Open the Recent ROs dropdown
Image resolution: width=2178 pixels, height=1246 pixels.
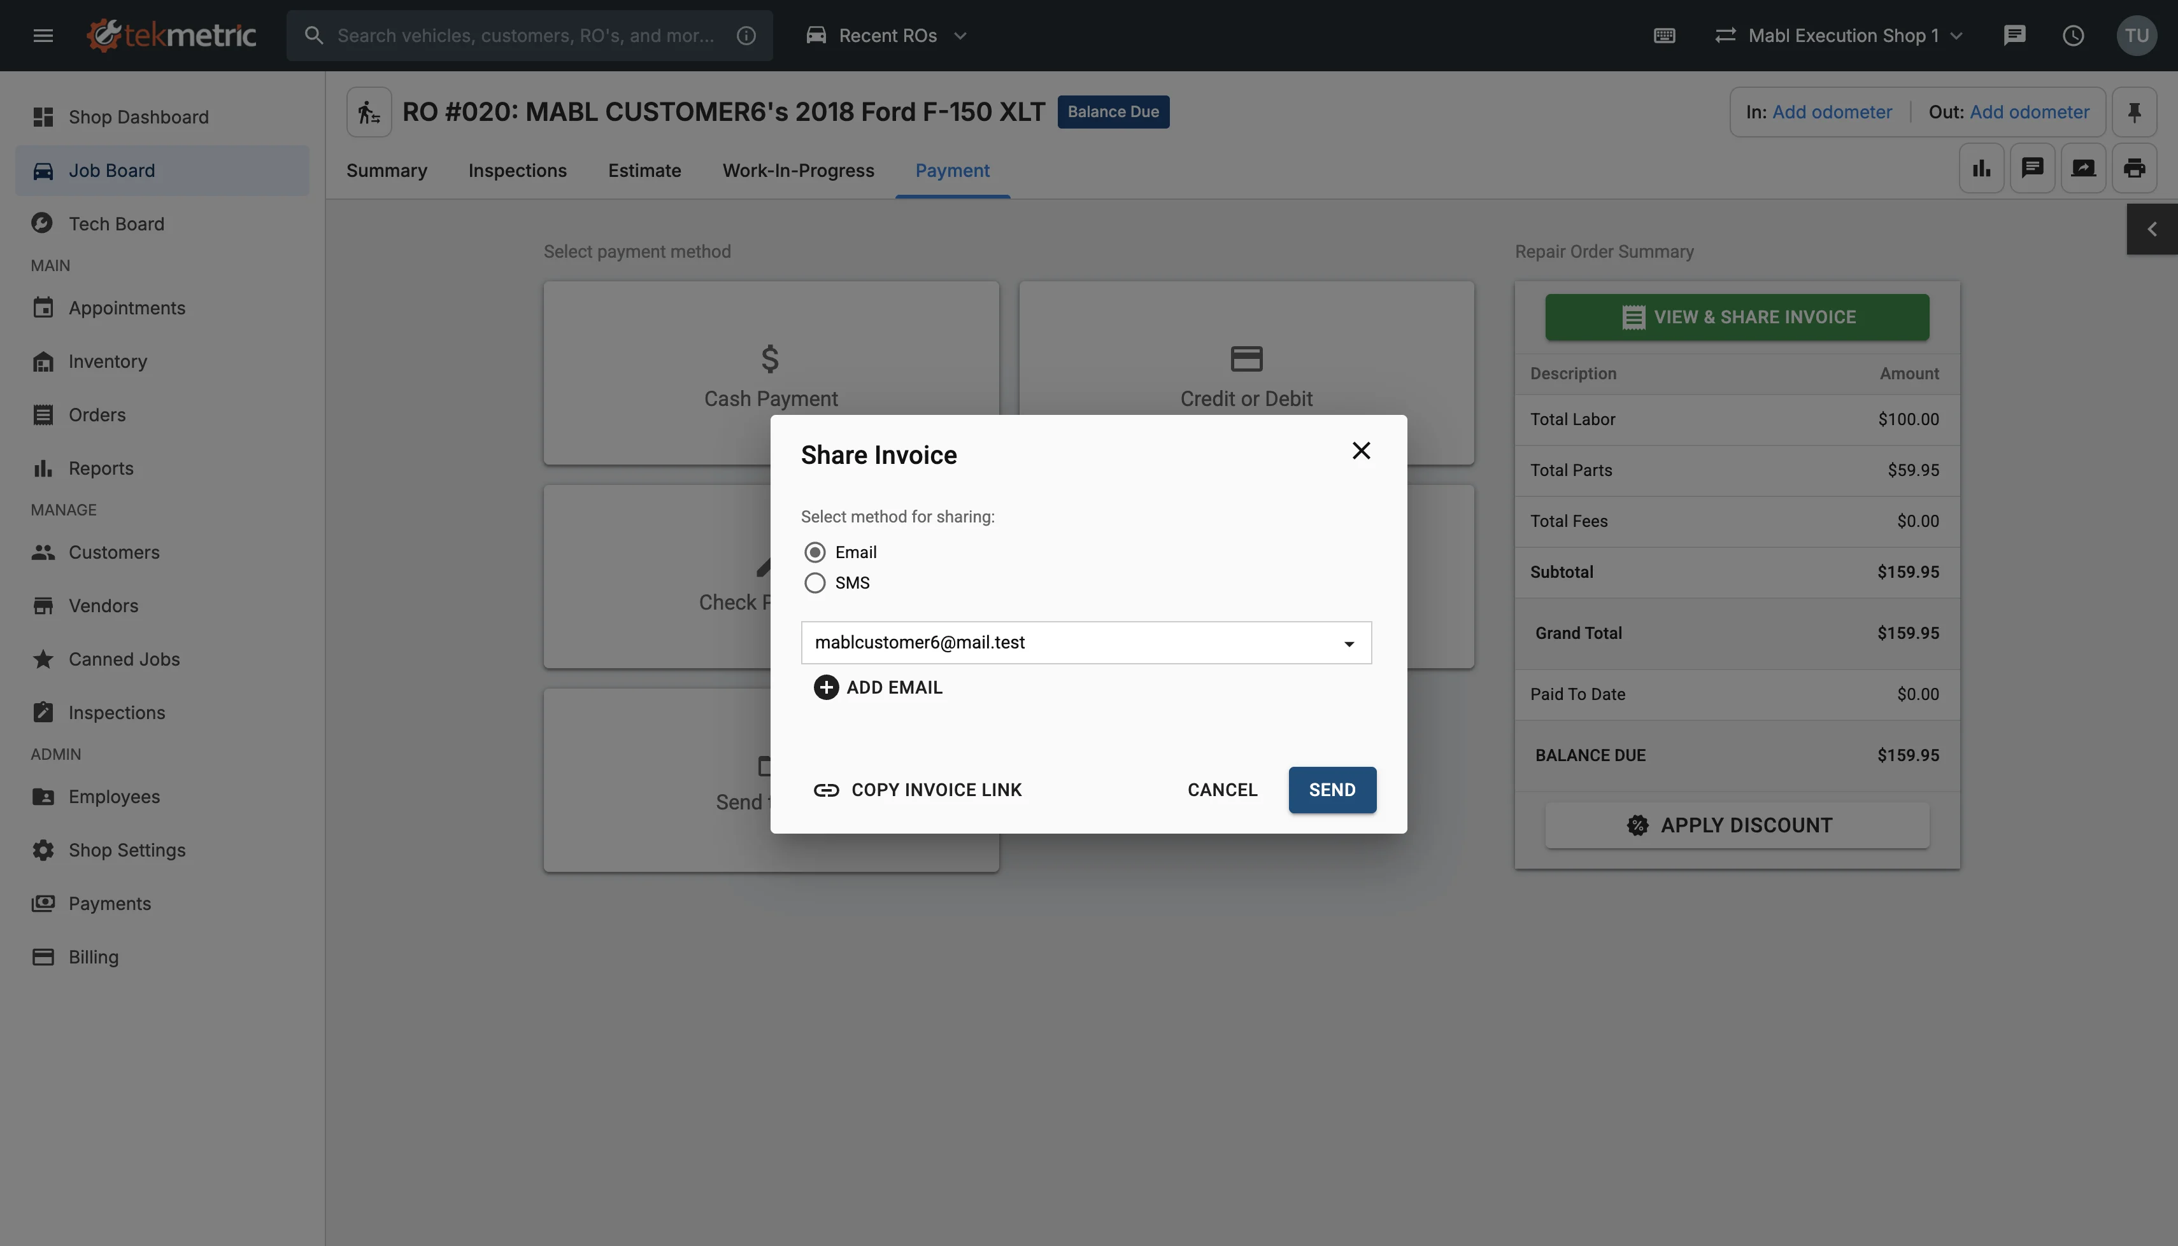pyautogui.click(x=887, y=36)
